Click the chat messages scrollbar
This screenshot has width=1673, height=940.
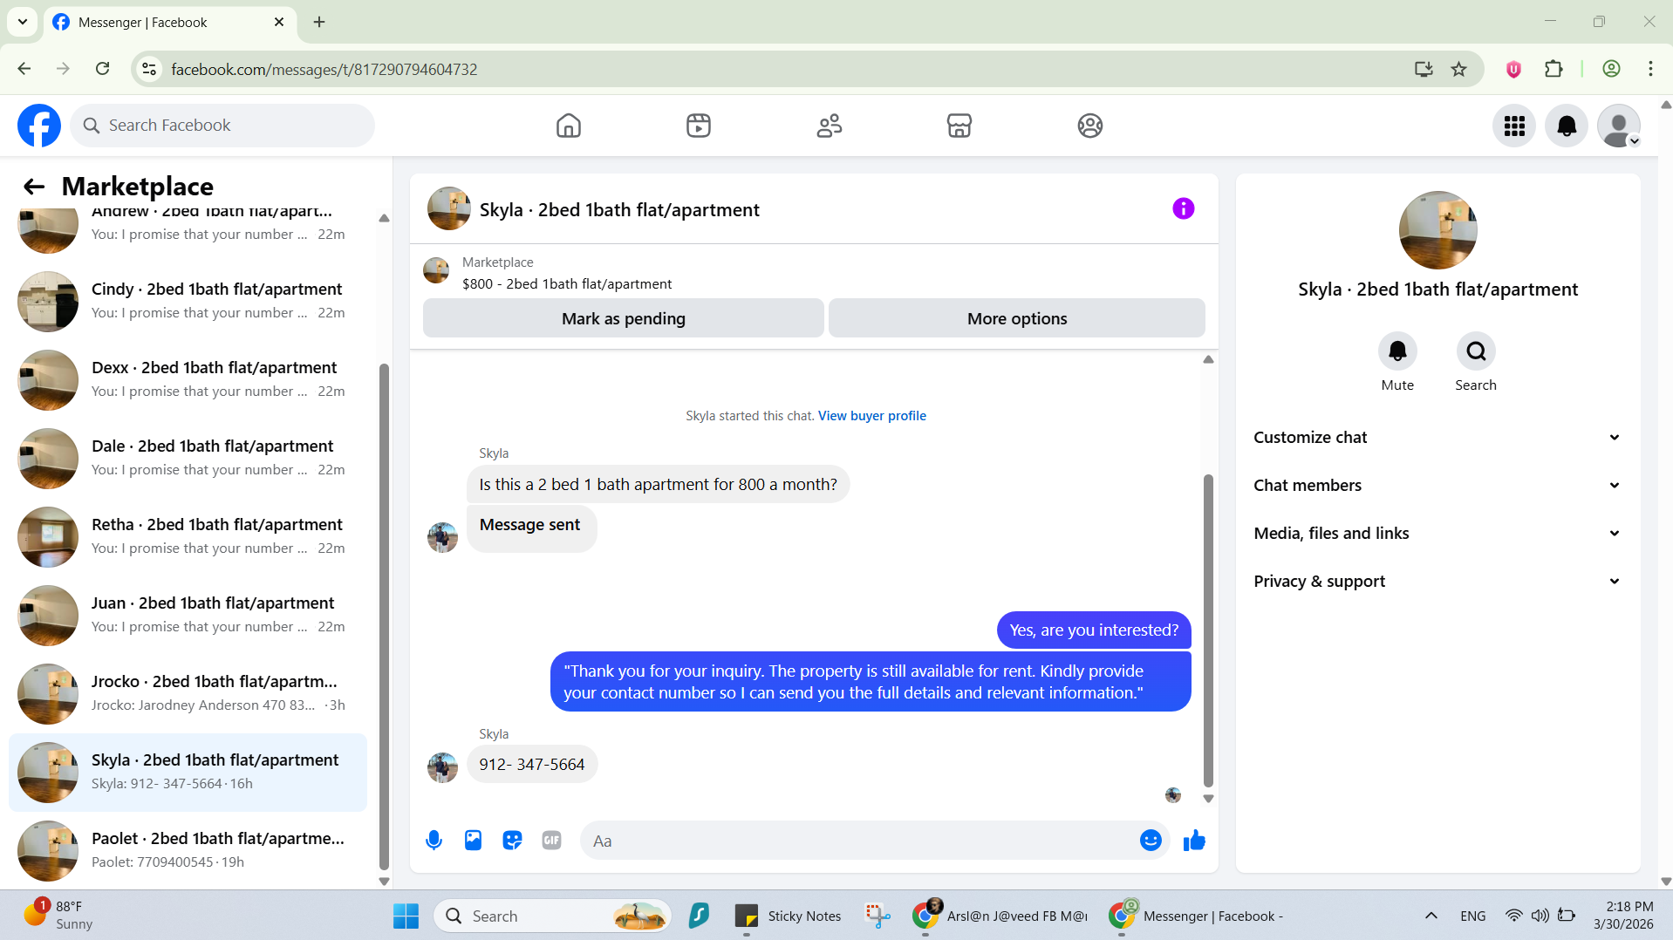1208,630
